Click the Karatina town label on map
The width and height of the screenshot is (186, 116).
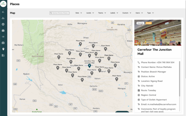[x=121, y=24]
